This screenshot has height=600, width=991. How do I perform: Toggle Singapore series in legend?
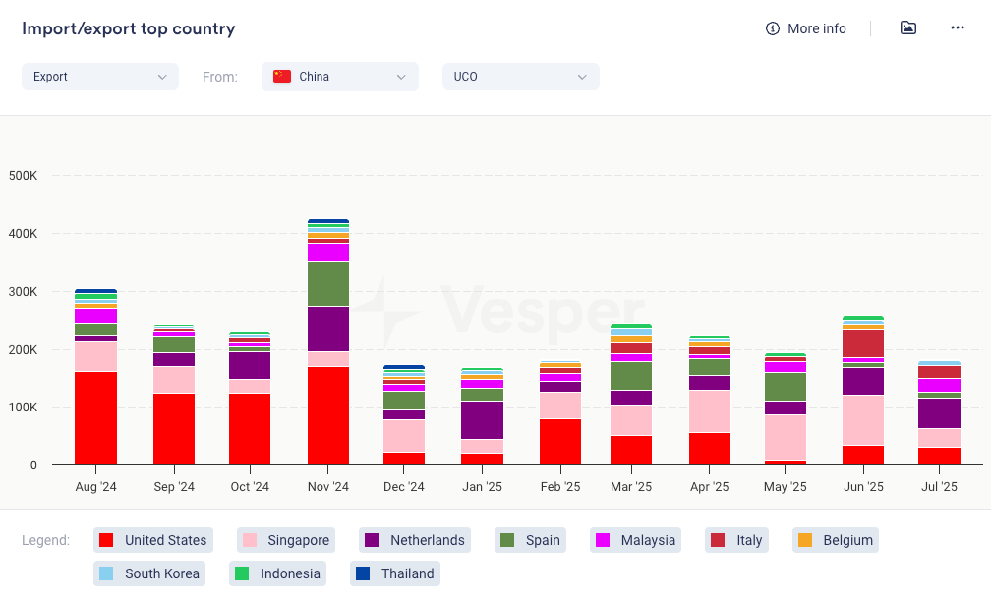(x=286, y=540)
